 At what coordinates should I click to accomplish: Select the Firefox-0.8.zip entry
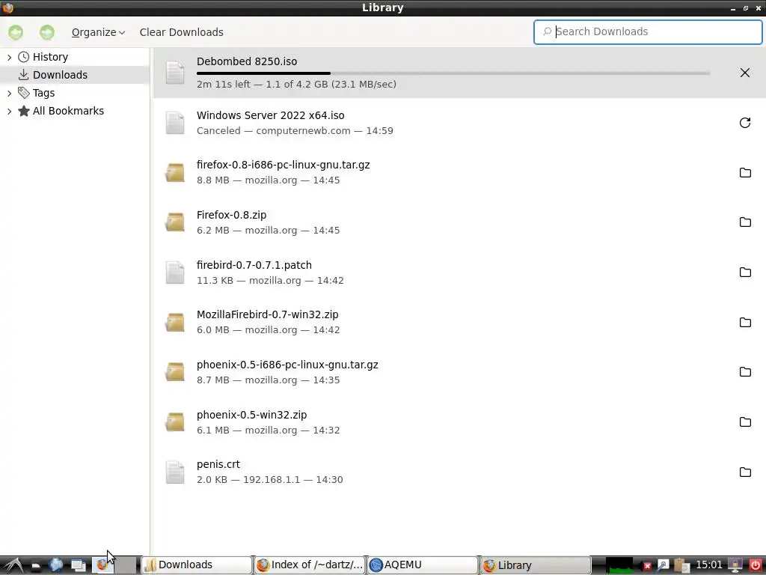pos(459,222)
